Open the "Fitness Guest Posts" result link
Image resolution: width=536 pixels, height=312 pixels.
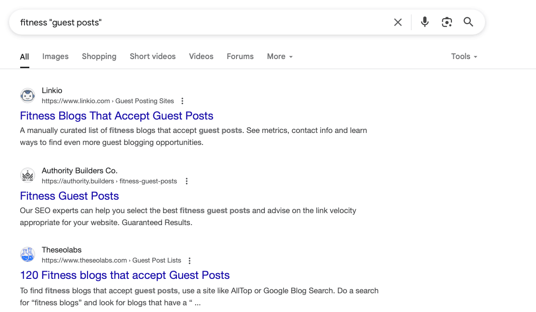pos(69,196)
